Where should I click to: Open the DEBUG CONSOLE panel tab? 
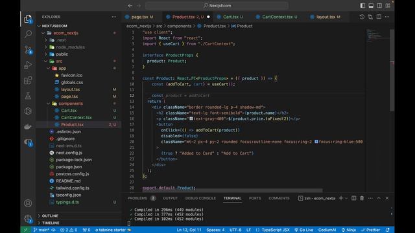[200, 198]
